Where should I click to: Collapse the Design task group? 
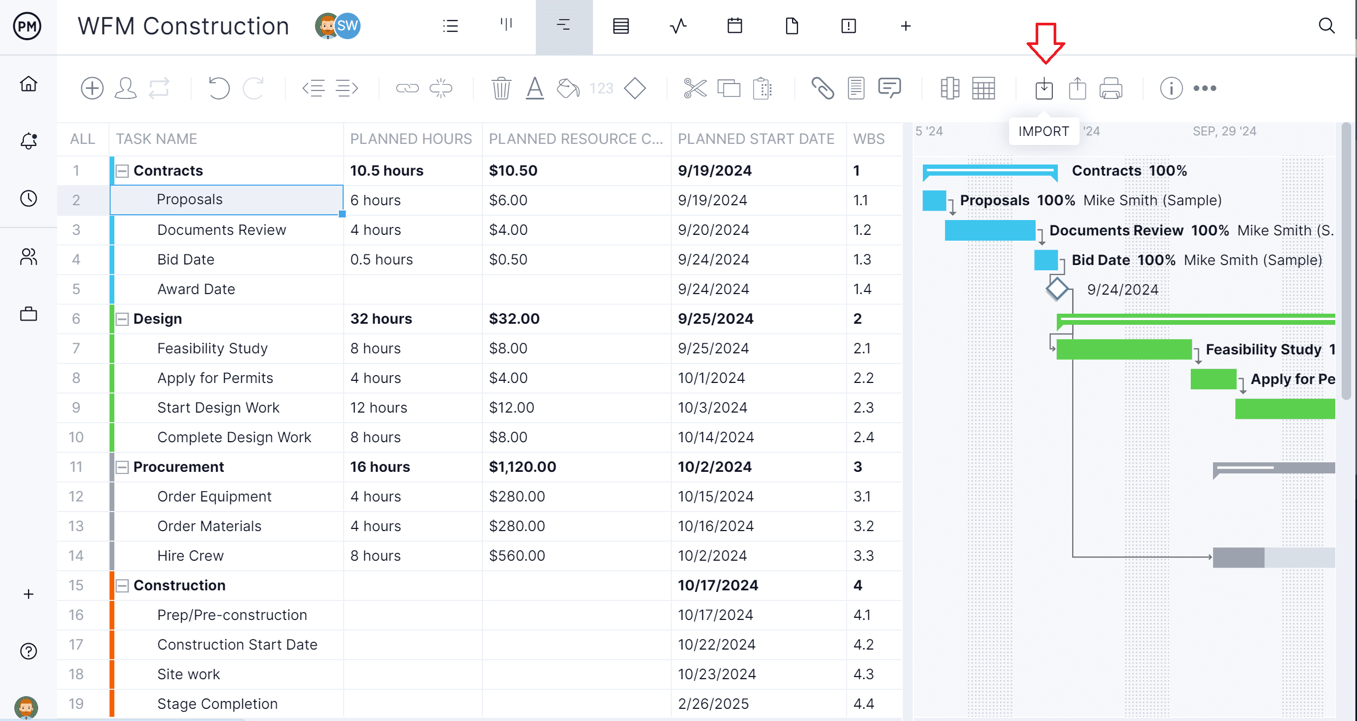[122, 318]
